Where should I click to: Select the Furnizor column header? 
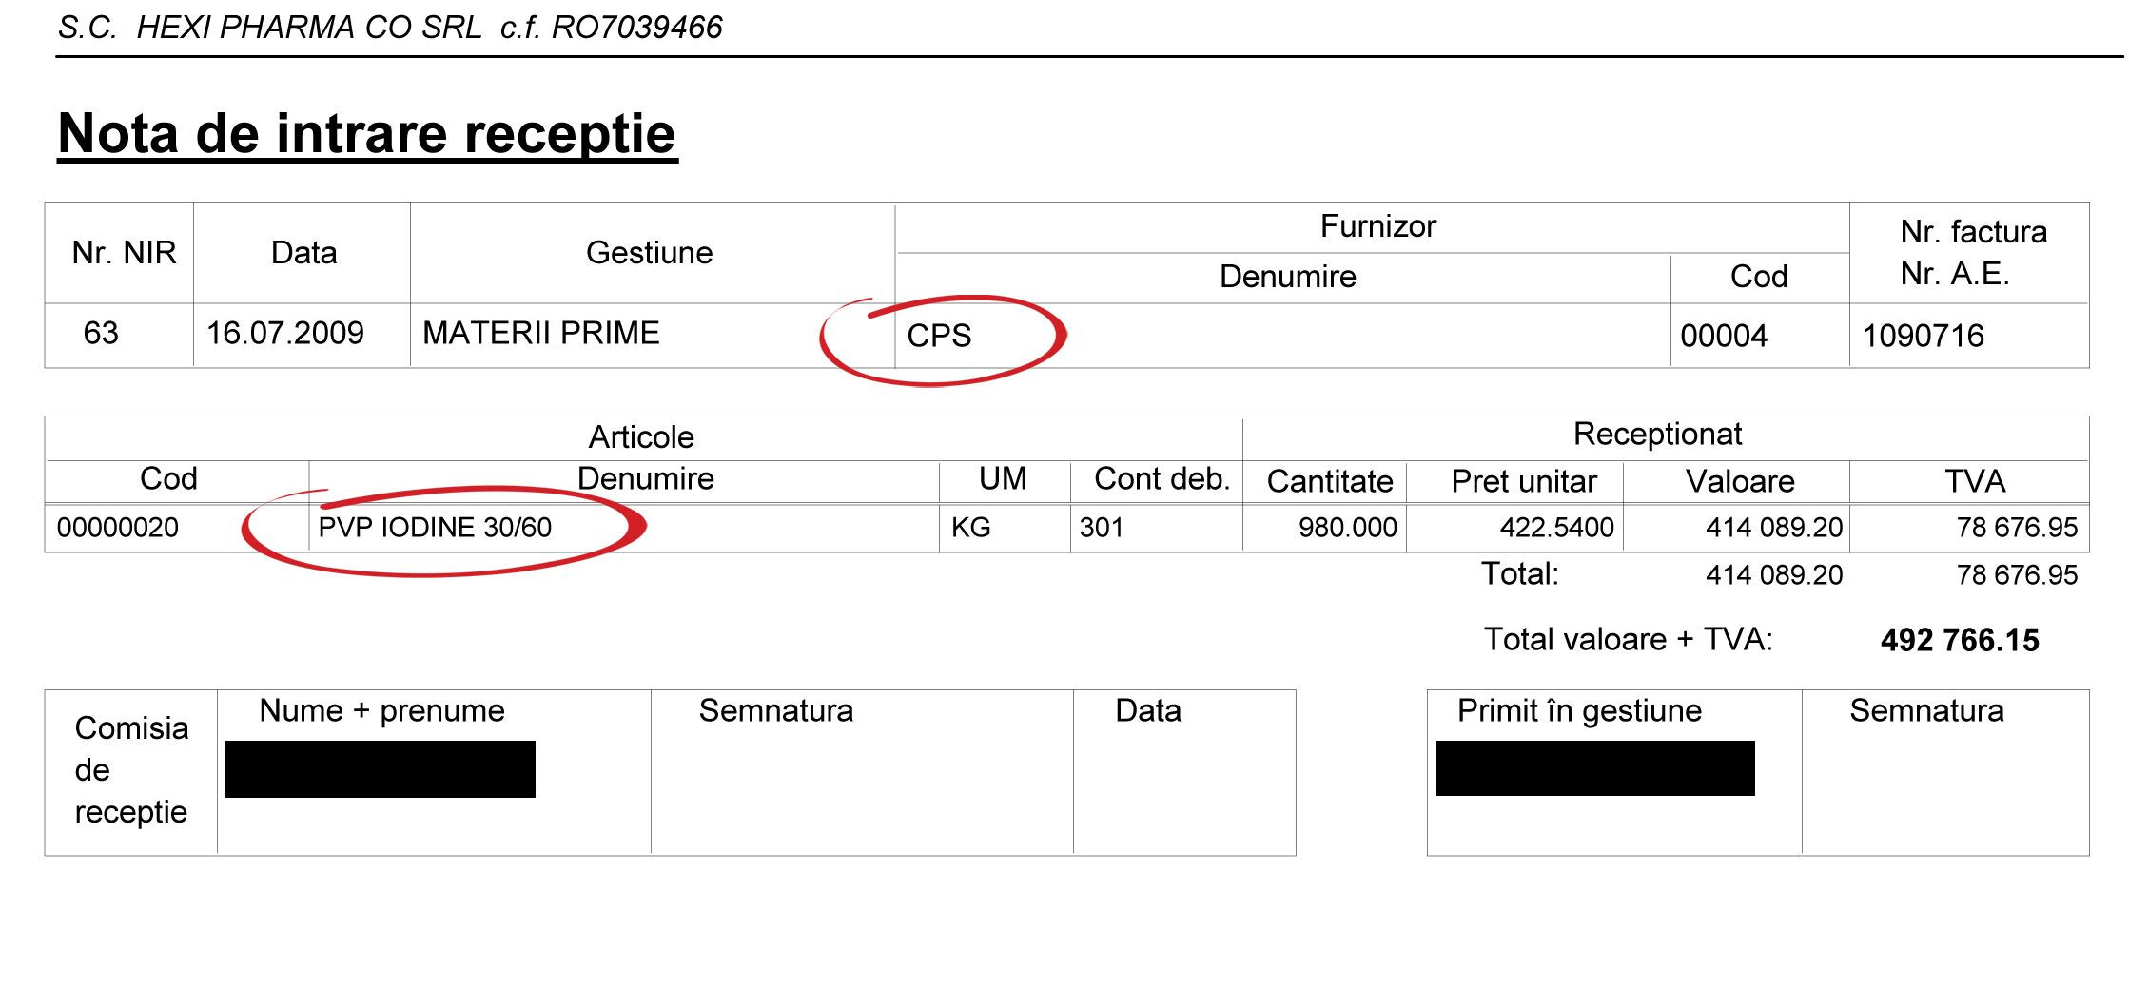pos(1377,226)
